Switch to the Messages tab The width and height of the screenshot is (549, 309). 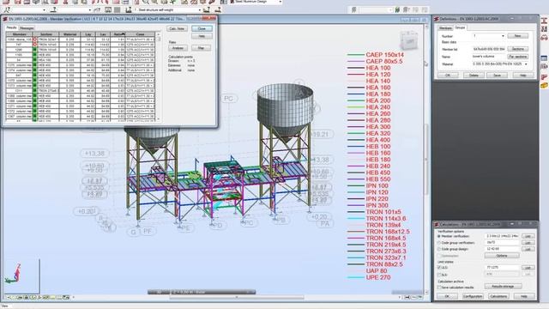(27, 28)
